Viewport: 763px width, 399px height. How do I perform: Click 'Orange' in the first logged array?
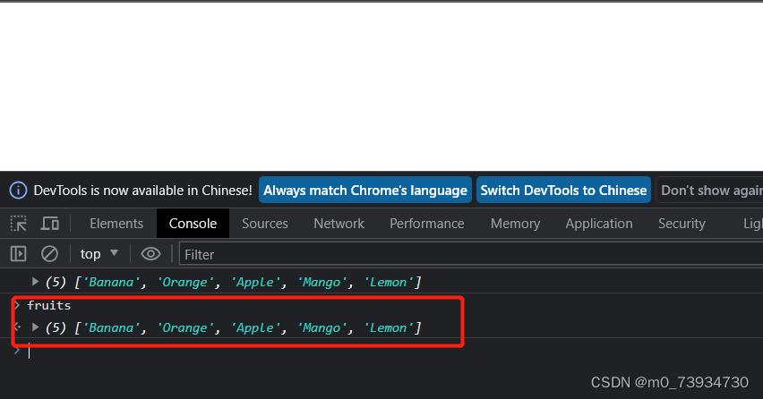point(184,282)
